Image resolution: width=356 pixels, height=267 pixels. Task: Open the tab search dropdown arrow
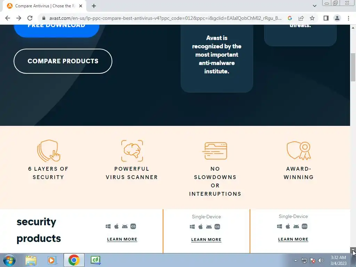click(x=314, y=6)
